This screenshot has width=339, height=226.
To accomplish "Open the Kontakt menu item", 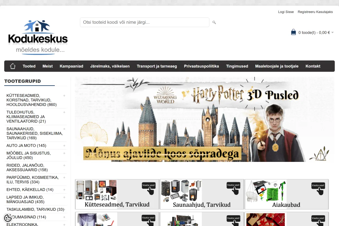I will [x=313, y=66].
